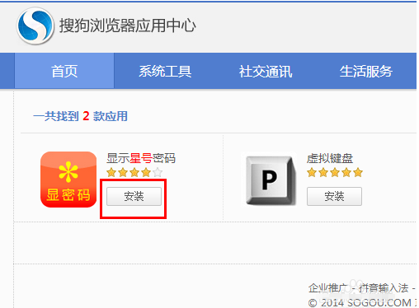Install the 显示星号密码 app
419x308 pixels.
pos(134,196)
